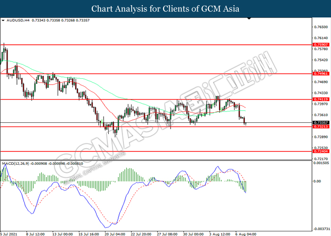Click the 0.72890 price axis value
This screenshot has height=236, width=331.
321,137
